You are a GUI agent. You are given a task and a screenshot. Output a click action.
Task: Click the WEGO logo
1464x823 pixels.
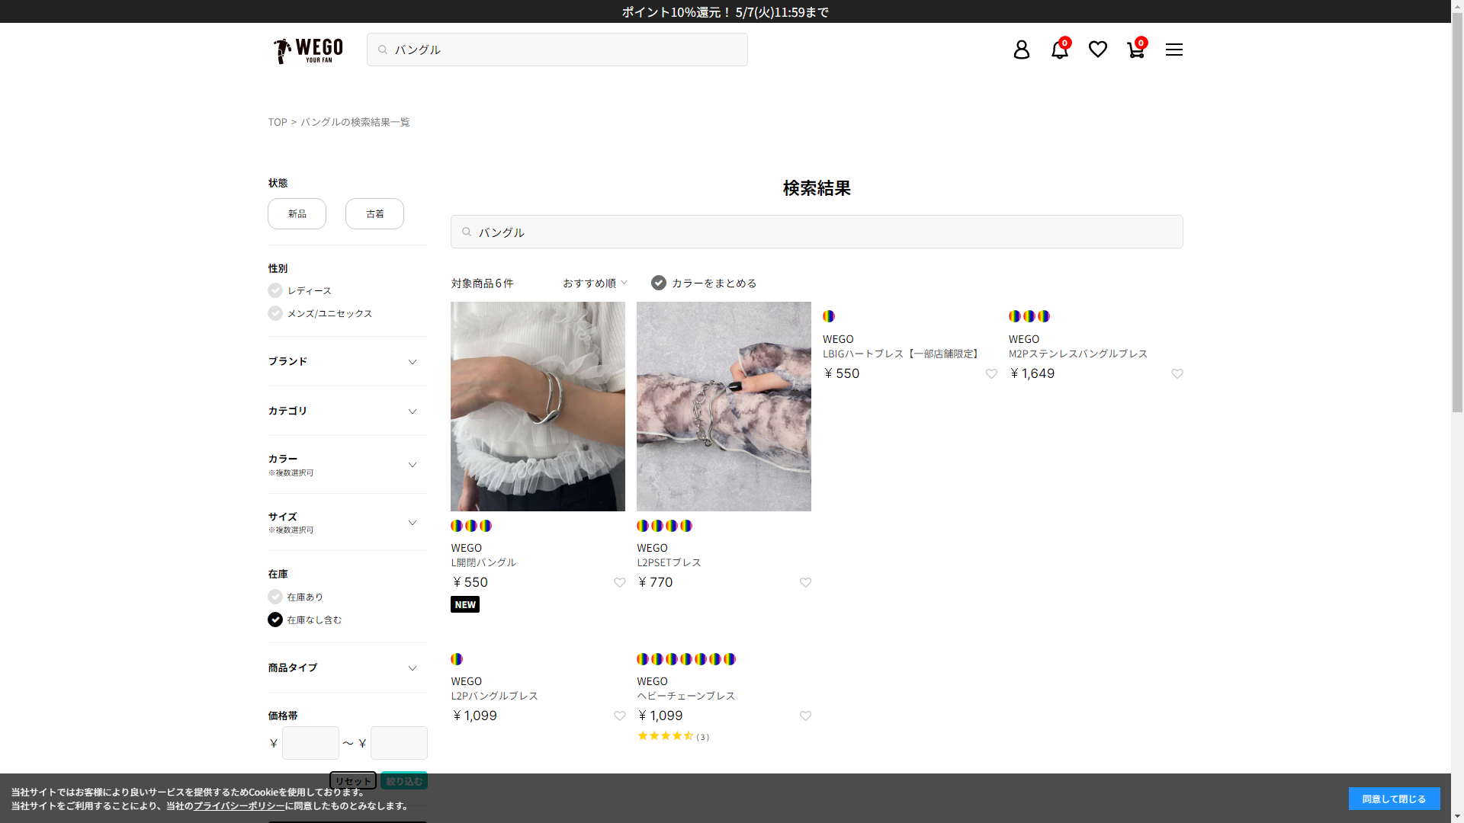308,50
